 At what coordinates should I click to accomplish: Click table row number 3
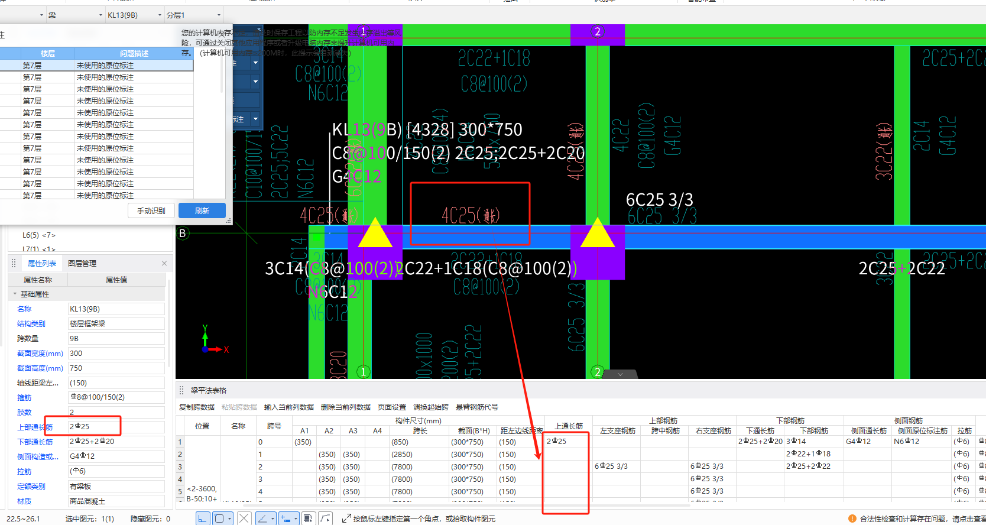[180, 466]
